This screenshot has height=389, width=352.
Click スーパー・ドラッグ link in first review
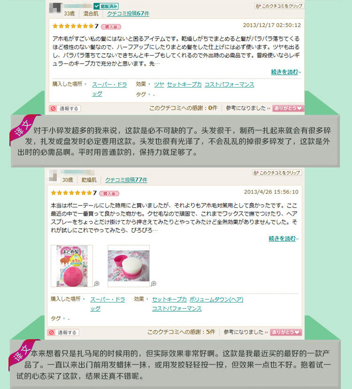coord(109,89)
